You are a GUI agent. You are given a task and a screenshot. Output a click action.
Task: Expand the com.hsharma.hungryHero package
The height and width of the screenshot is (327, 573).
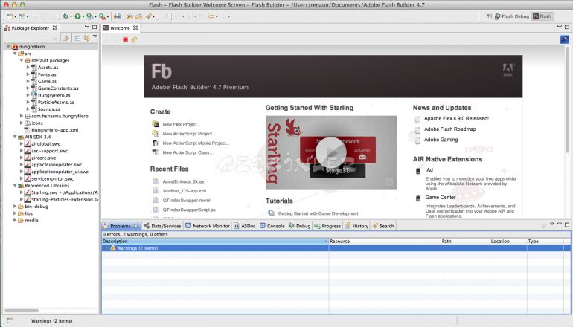pyautogui.click(x=21, y=116)
